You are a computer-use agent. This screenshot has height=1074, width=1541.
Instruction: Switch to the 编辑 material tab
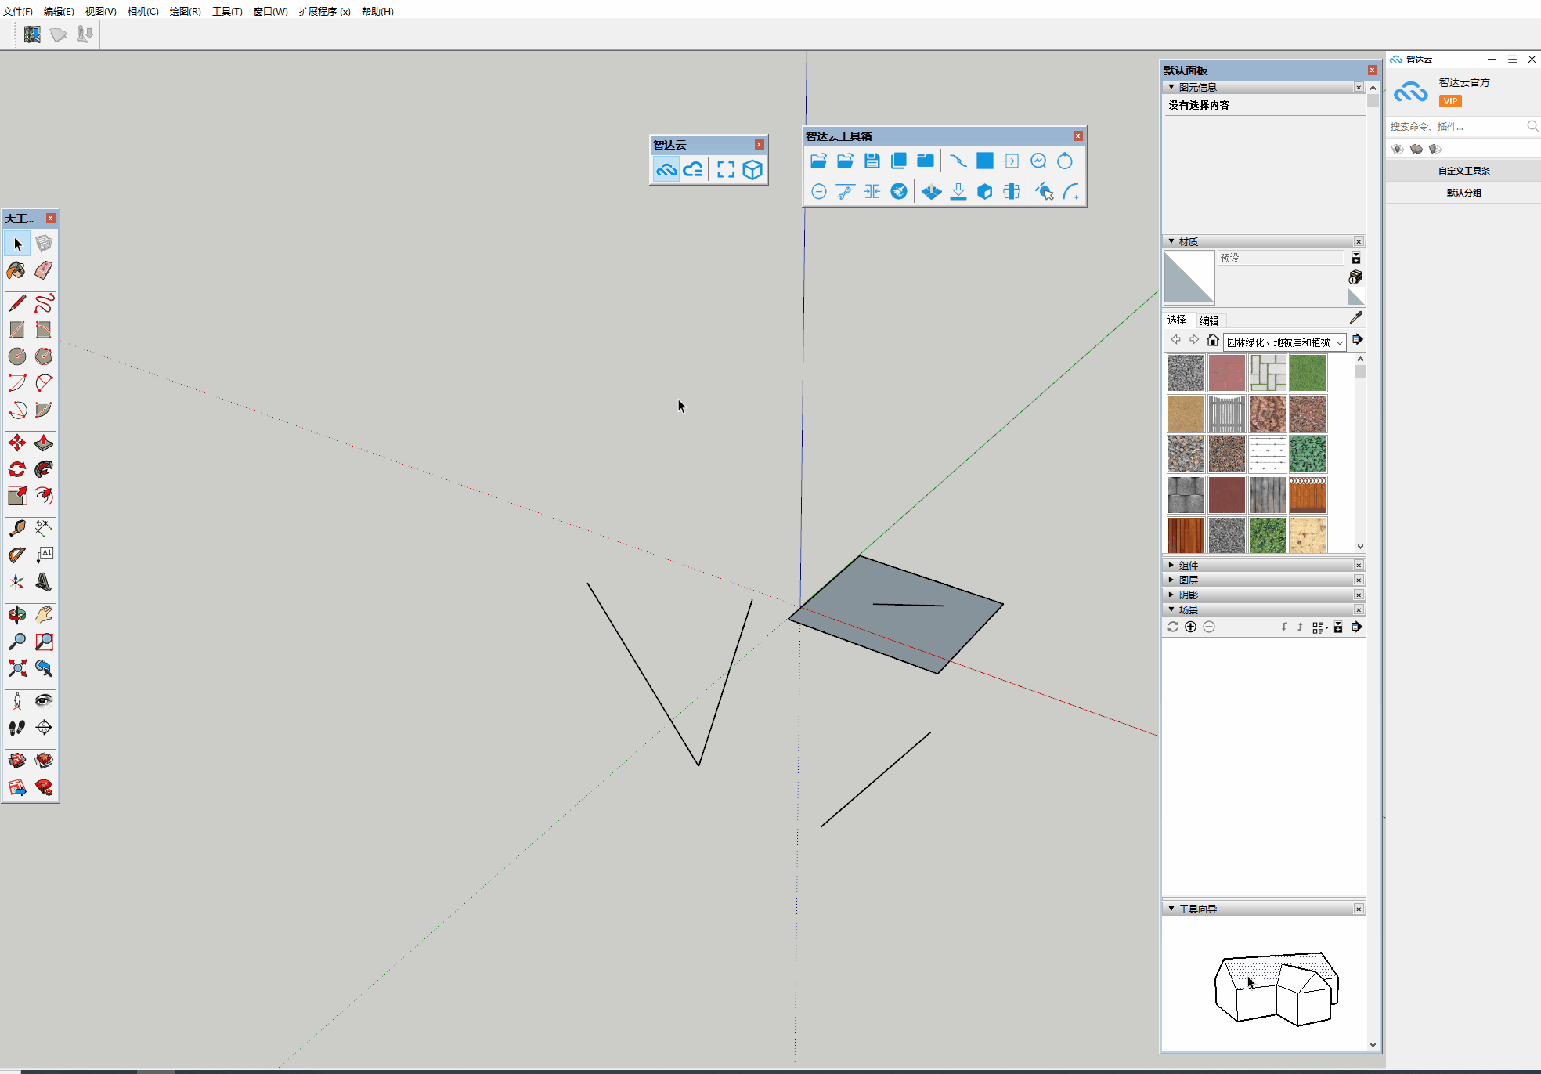1209,320
